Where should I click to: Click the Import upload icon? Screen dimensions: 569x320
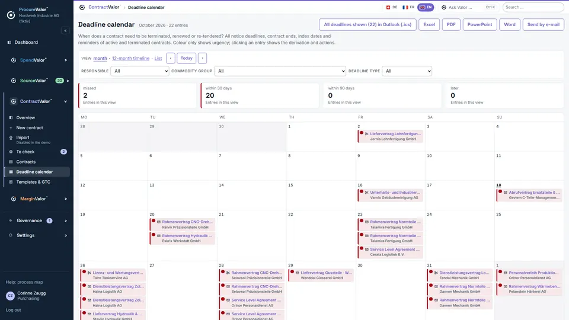tap(11, 137)
